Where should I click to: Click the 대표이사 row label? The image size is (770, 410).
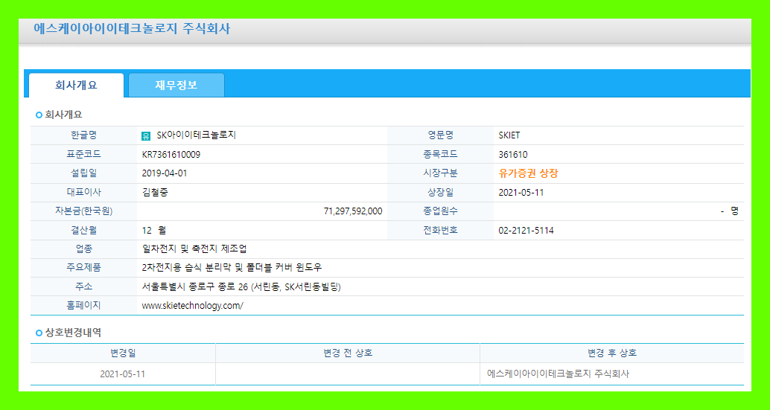pyautogui.click(x=84, y=192)
